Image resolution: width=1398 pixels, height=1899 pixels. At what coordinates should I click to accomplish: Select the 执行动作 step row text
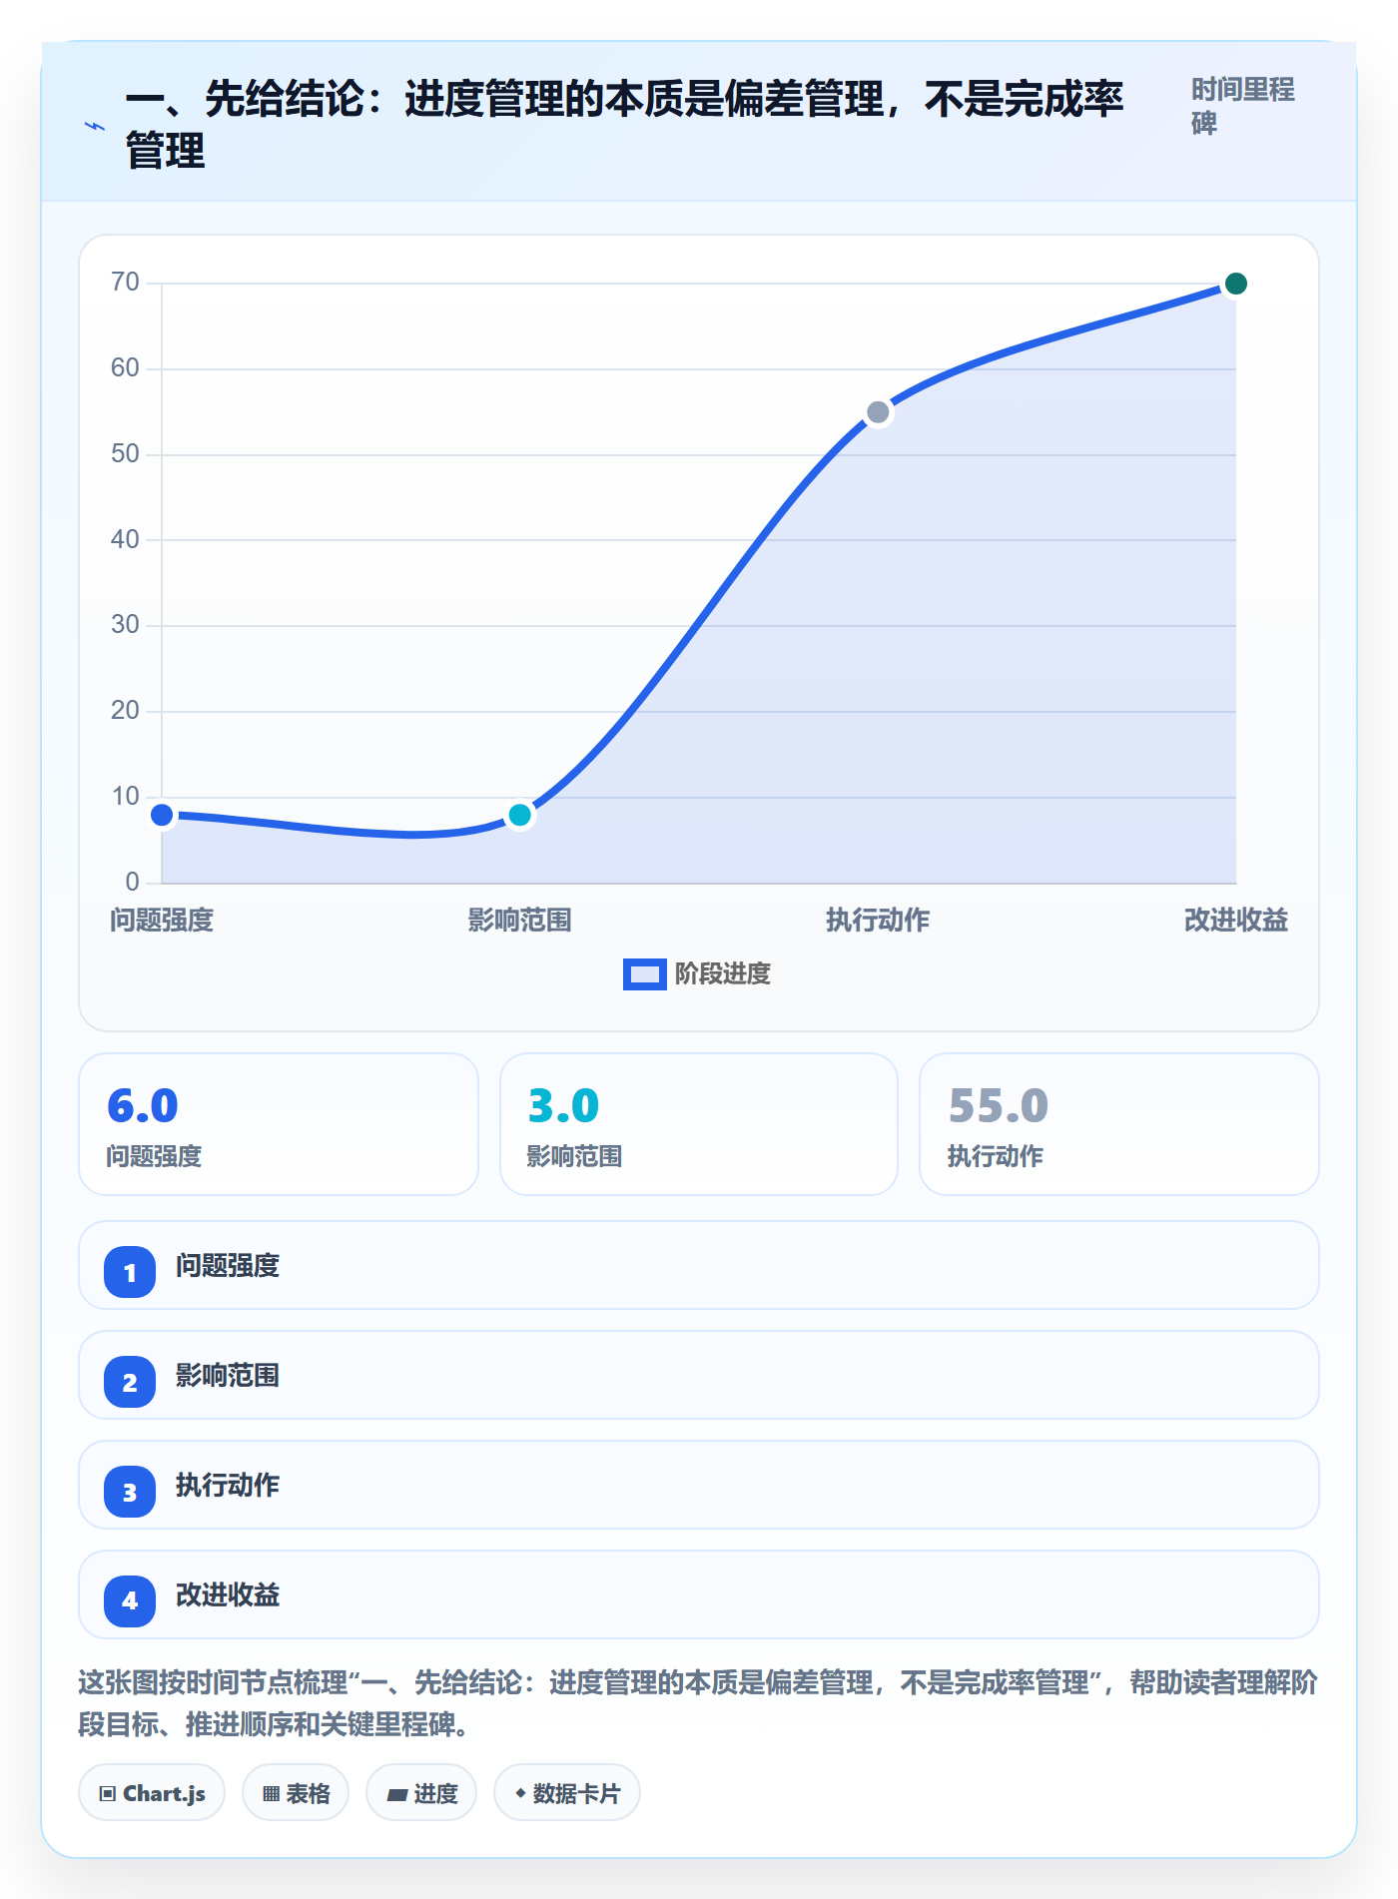[x=228, y=1486]
